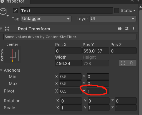Click the Scale X field
The height and width of the screenshot is (115, 142).
[x=71, y=108]
